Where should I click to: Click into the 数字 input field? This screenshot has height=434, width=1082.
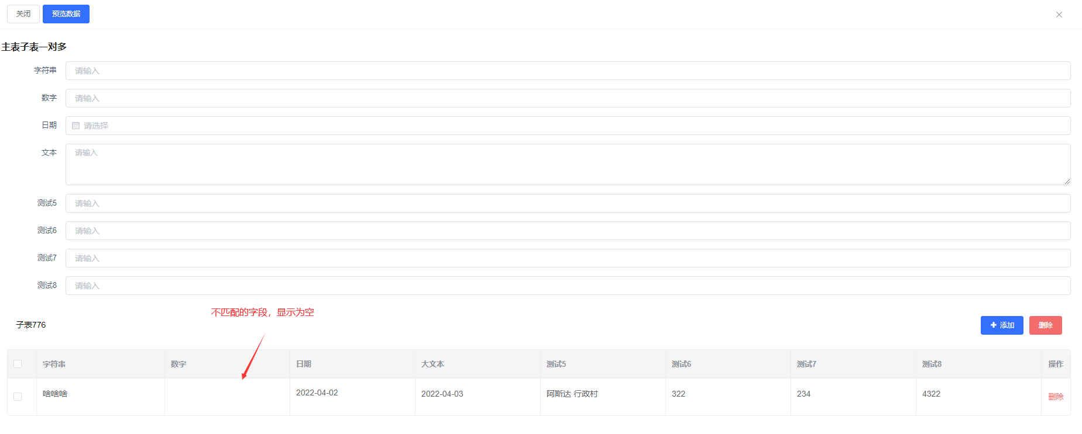point(568,98)
